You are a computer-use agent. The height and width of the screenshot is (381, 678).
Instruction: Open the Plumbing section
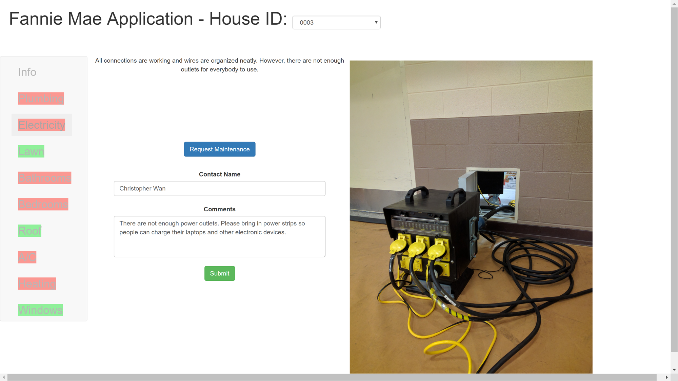pos(41,99)
